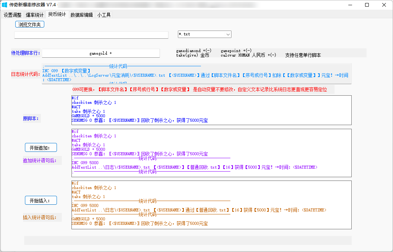Maximize the application window

click(x=367, y=5)
